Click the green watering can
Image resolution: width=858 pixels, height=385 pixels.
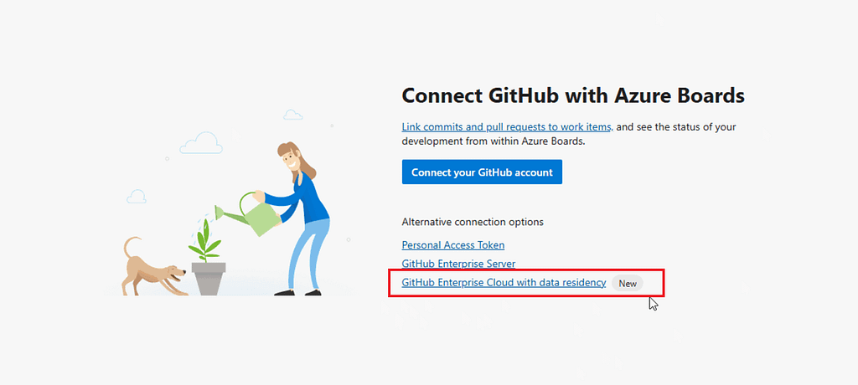(x=257, y=214)
